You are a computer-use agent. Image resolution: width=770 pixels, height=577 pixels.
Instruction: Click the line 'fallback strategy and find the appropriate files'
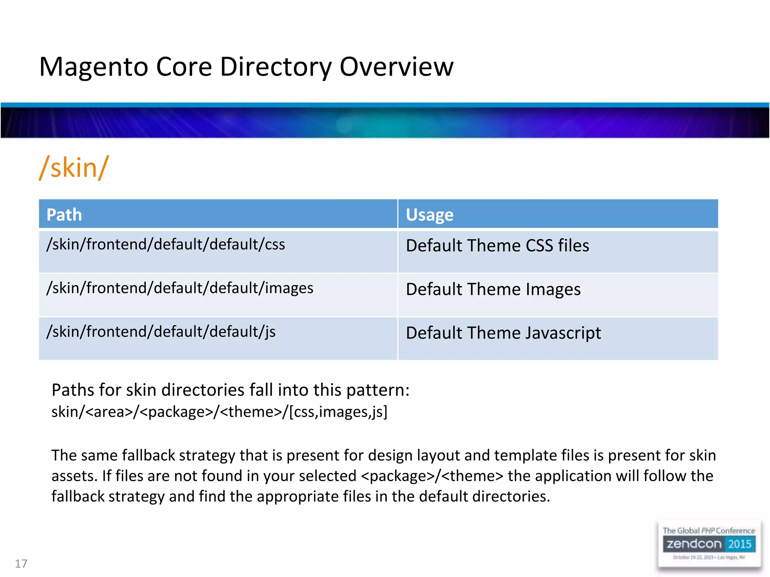point(301,497)
